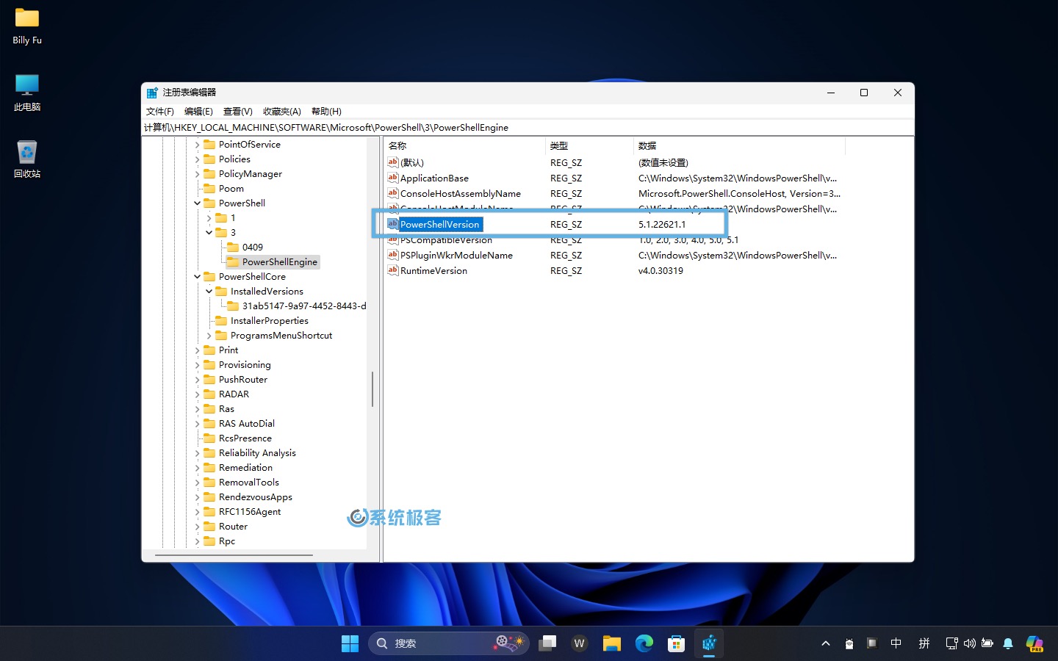Screen dimensions: 1058x661
Task: Collapse the InstalledVersions key
Action: pyautogui.click(x=209, y=292)
